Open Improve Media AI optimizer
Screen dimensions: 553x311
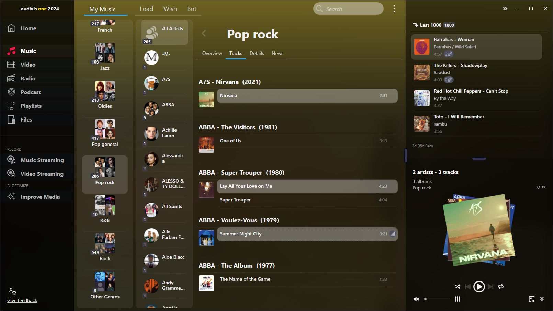coord(37,197)
